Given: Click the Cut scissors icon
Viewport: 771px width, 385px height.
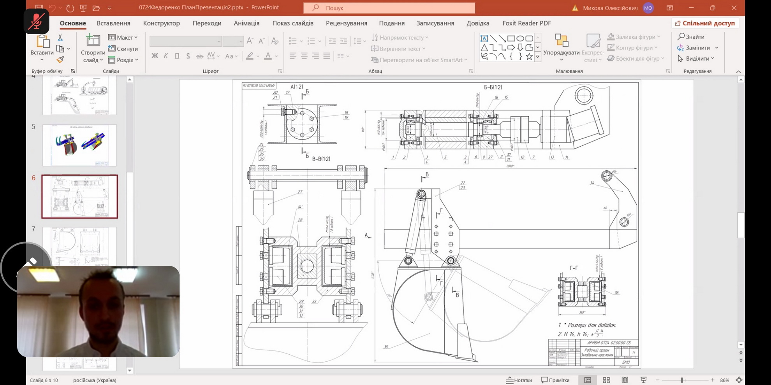Looking at the screenshot, I should 60,38.
